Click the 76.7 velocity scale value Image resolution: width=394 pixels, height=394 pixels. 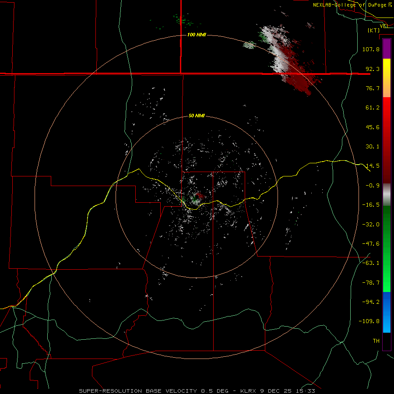pos(373,88)
